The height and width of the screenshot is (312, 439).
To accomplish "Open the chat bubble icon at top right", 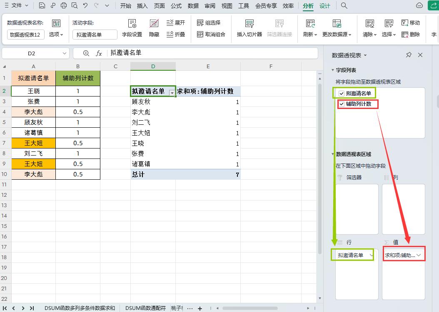I will click(419, 5).
